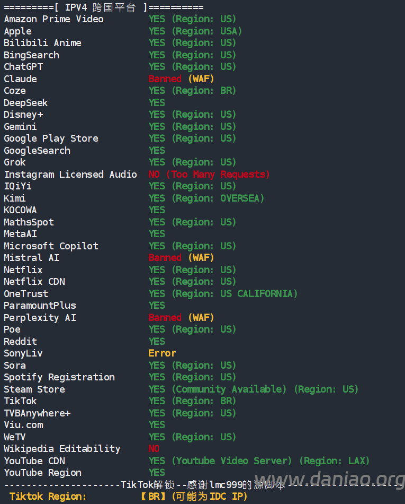Select 'Google Play Store' text
The image size is (405, 504).
pyautogui.click(x=51, y=138)
